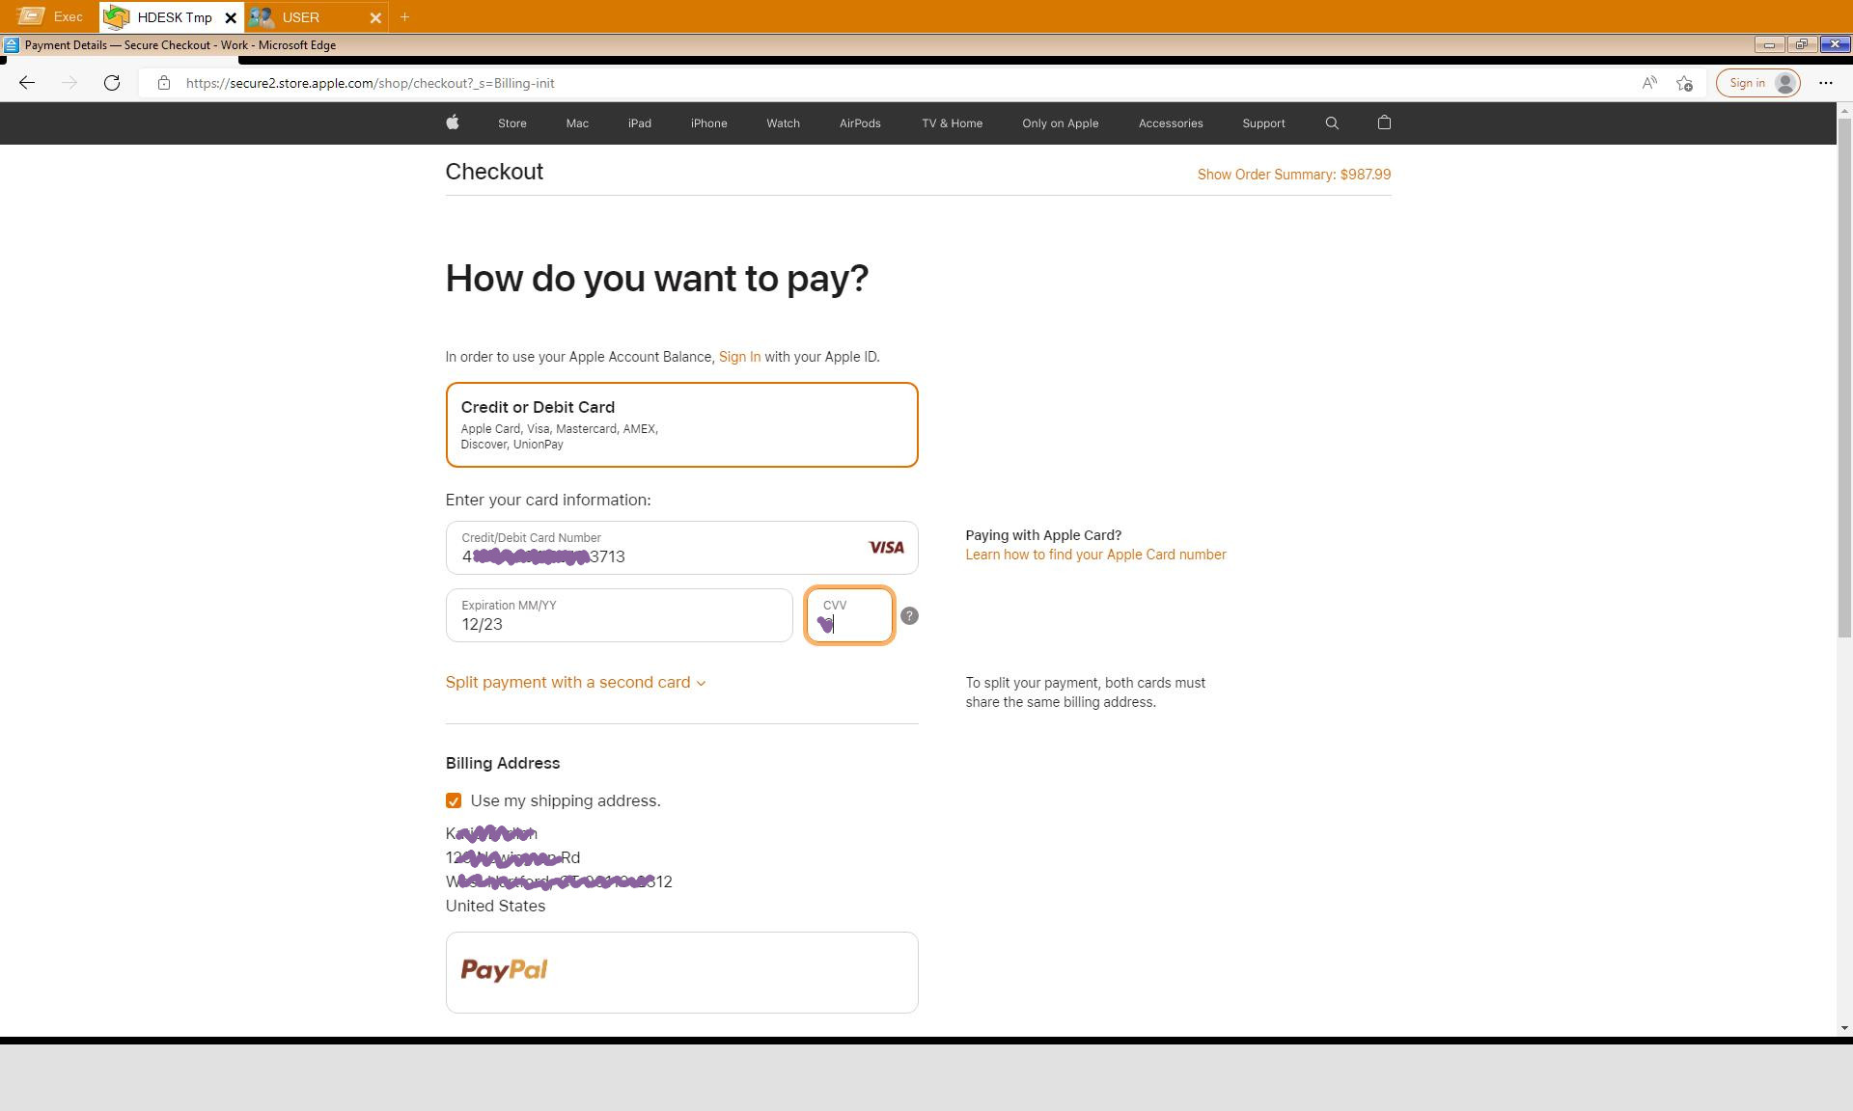Click the window icon beside Payment Details title
1853x1111 pixels.
click(x=11, y=45)
